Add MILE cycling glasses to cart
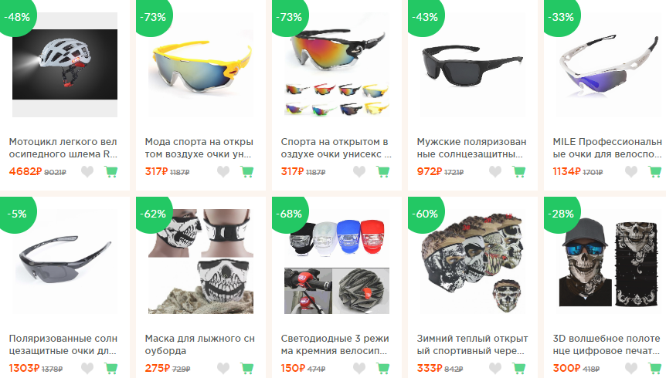 [x=654, y=171]
